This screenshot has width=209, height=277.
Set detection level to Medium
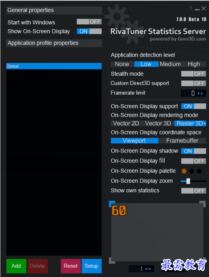pyautogui.click(x=170, y=64)
